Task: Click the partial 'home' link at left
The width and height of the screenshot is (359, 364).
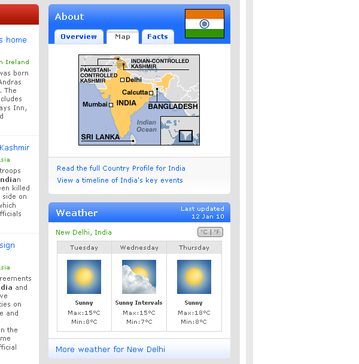Action: click(13, 40)
